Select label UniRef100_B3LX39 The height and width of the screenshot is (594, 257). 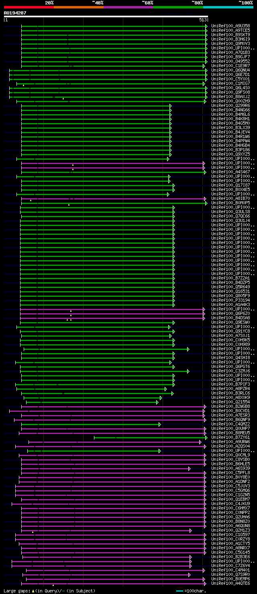point(230,127)
